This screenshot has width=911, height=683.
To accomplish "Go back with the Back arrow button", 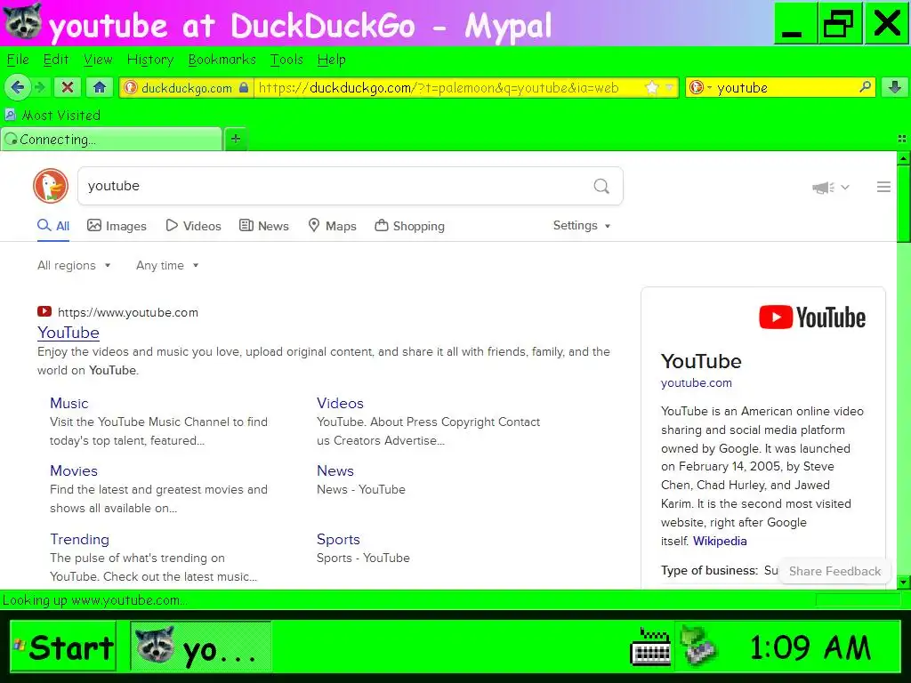I will pos(17,88).
